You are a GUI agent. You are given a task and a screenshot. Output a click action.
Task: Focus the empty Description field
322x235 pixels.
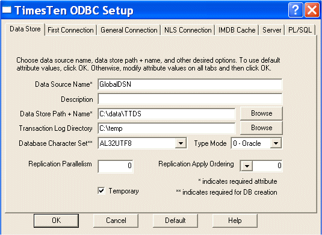pos(190,99)
